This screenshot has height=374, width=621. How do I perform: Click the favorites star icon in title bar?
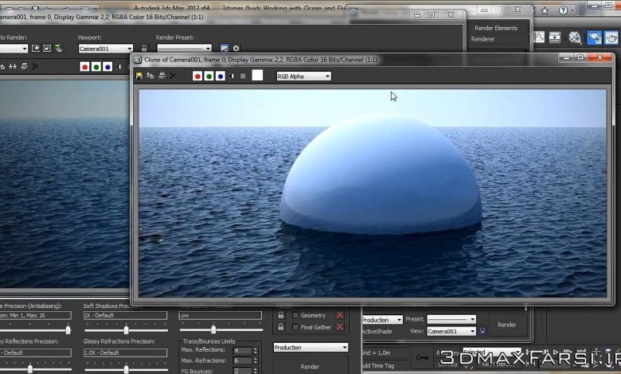tap(545, 10)
